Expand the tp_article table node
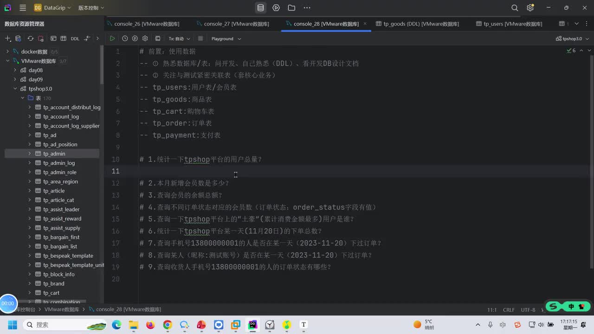 pyautogui.click(x=30, y=191)
